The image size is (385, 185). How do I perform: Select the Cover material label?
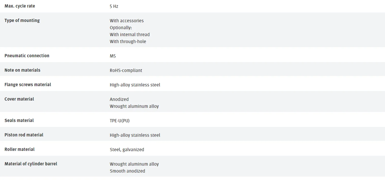pos(19,99)
